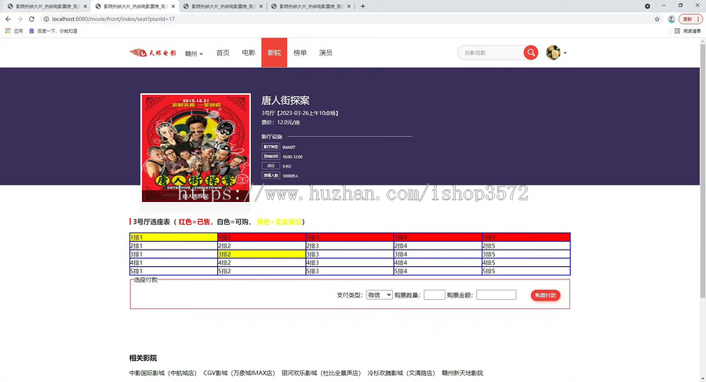The width and height of the screenshot is (706, 382).
Task: Click the address bar URL
Action: pos(114,19)
